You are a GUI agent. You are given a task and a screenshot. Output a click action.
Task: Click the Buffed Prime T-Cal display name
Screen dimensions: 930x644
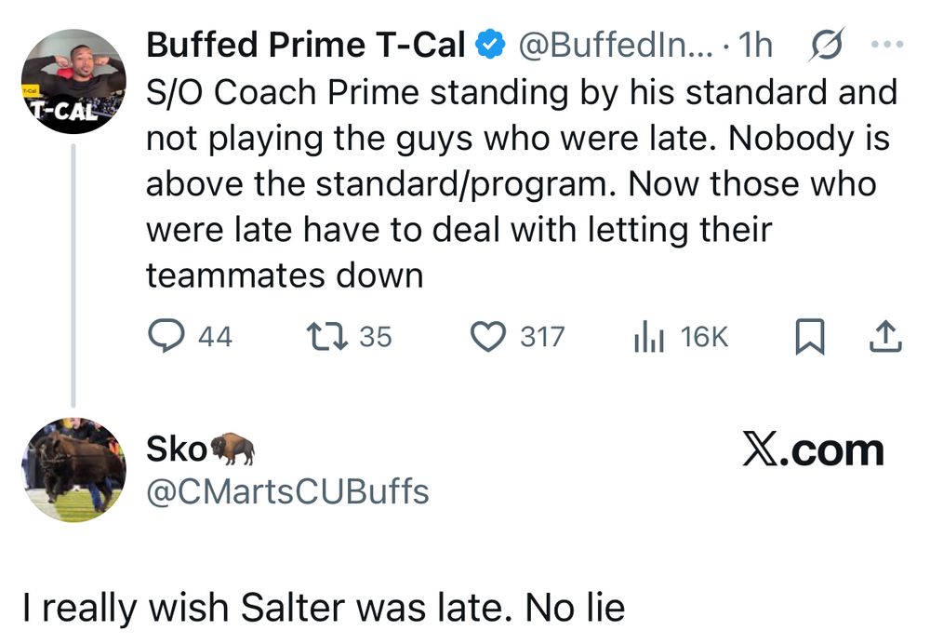tap(306, 45)
